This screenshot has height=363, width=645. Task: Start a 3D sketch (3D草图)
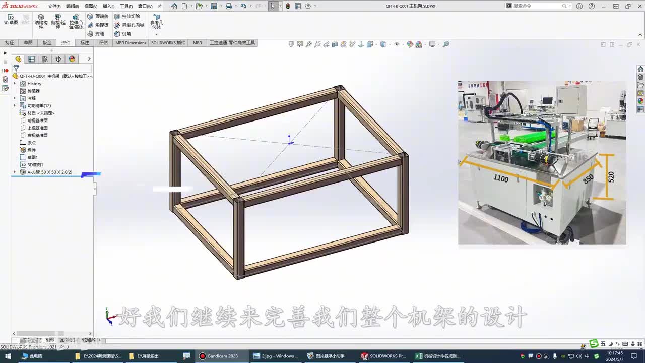coord(11,20)
